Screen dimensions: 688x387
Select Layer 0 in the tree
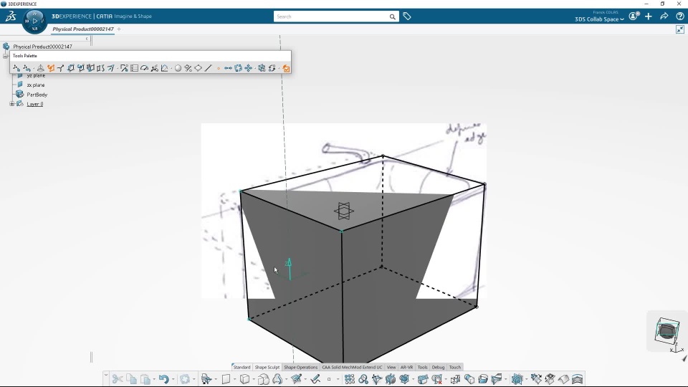[x=34, y=104]
